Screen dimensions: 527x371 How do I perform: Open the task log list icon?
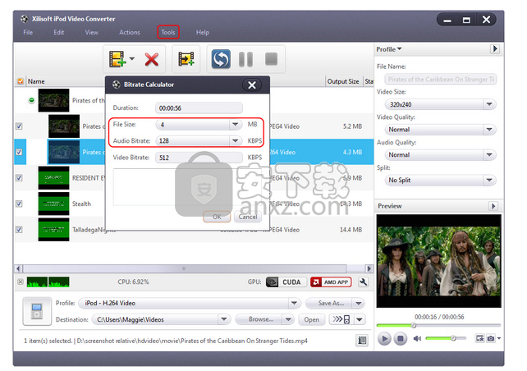pyautogui.click(x=362, y=340)
